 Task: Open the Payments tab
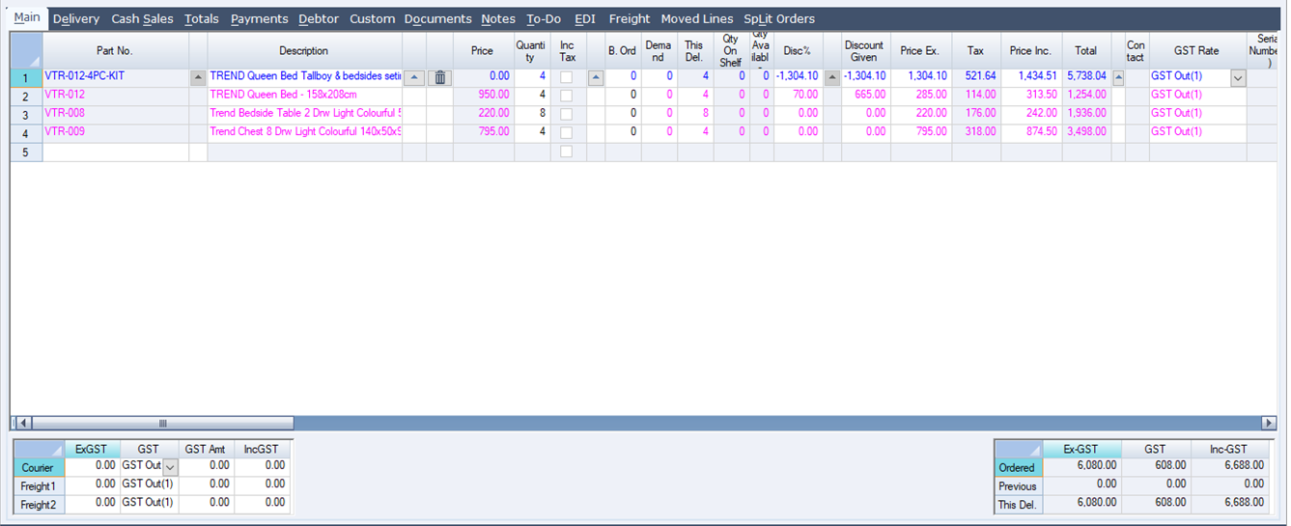pyautogui.click(x=259, y=18)
